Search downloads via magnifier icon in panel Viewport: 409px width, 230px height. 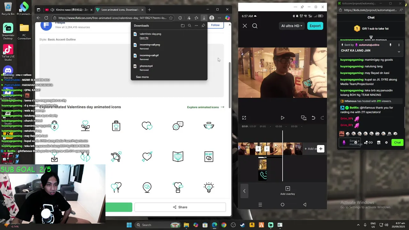tap(189, 26)
